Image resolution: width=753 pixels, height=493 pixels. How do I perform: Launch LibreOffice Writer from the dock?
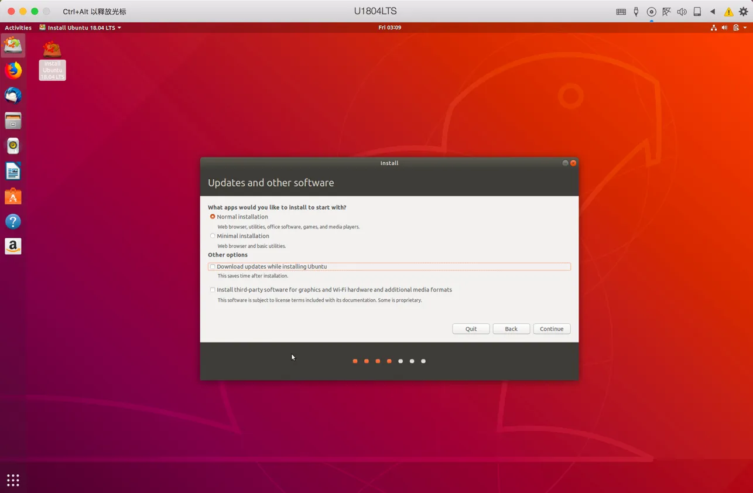tap(13, 171)
